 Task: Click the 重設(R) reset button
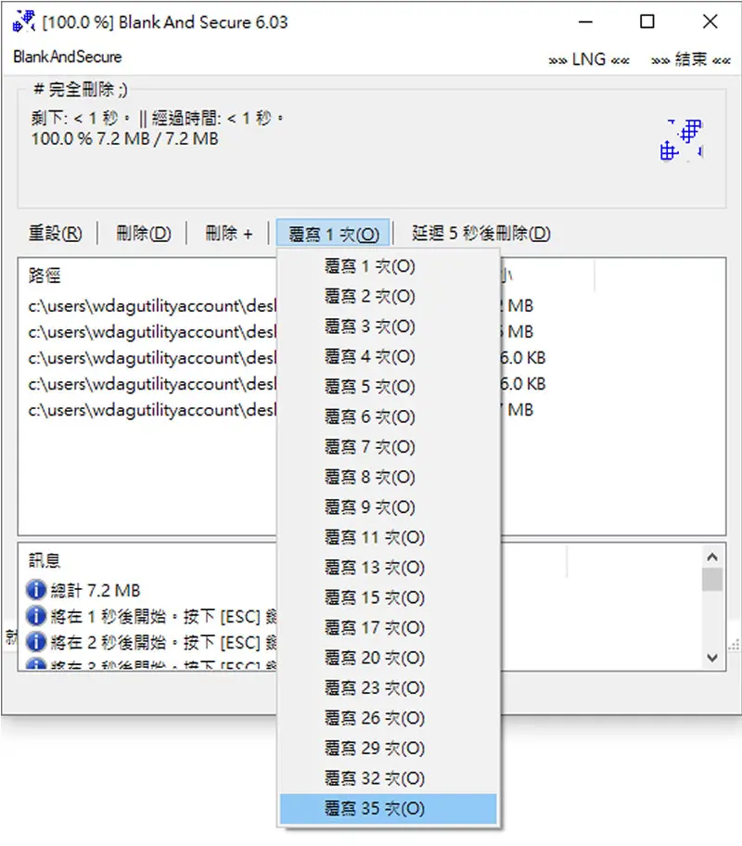tap(56, 234)
